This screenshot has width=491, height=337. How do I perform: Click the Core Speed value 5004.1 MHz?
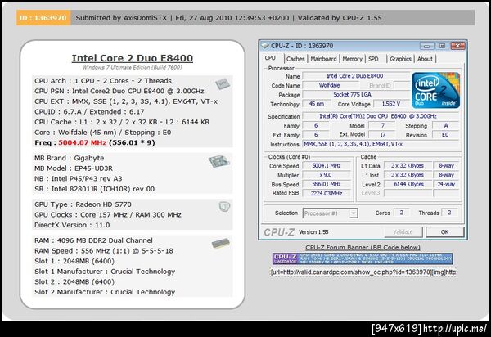[x=327, y=165]
